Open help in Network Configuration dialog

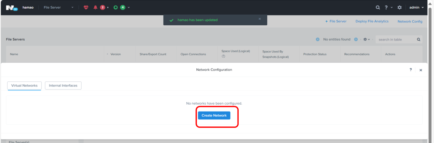click(x=410, y=70)
